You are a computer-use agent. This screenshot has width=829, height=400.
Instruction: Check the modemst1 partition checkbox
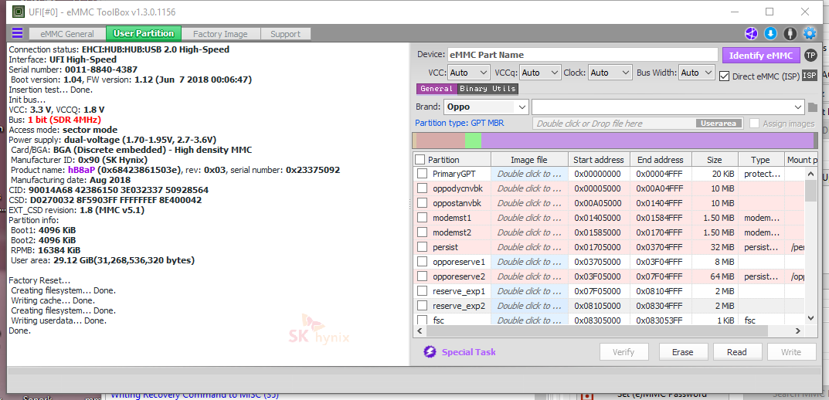[x=422, y=218]
